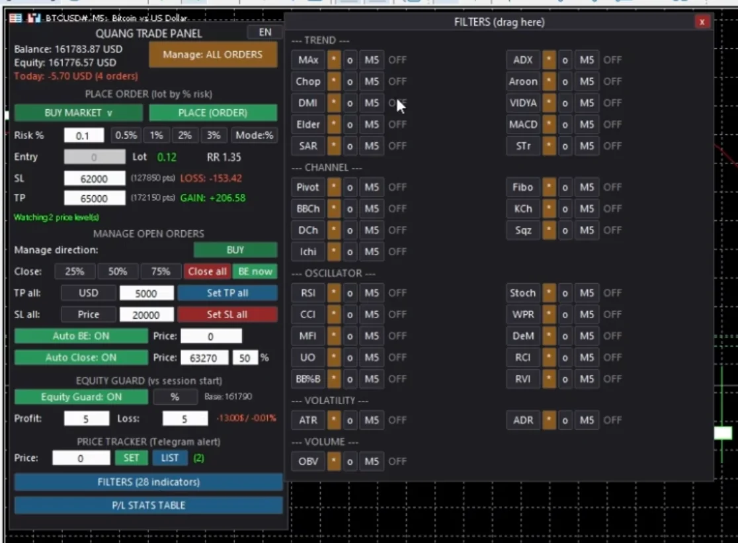The height and width of the screenshot is (543, 738).
Task: Open the BUY MARKET order type dropdown
Action: point(79,113)
